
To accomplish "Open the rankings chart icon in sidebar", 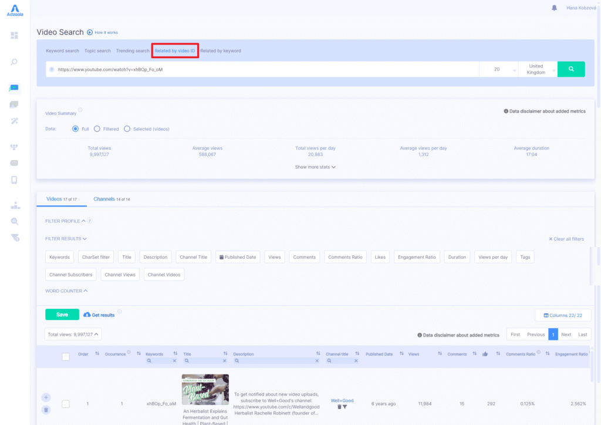I will pyautogui.click(x=15, y=205).
